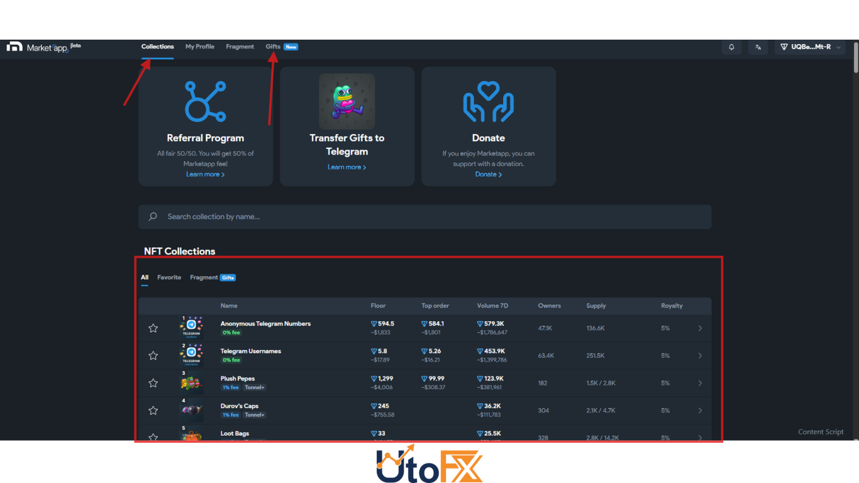Click the Donate hands heart icon
Viewport: 859px width, 483px height.
[x=489, y=101]
